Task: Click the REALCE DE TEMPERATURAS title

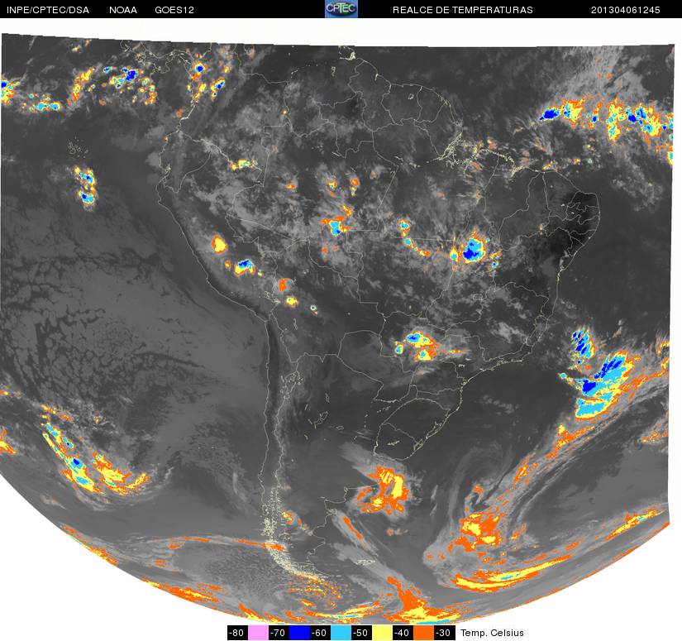Action: (x=463, y=10)
